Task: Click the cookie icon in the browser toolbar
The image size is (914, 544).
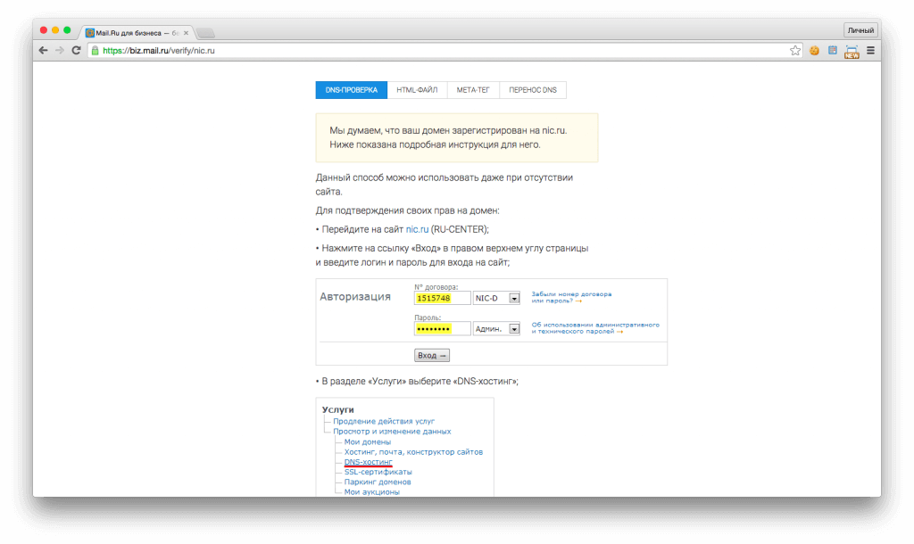Action: (813, 51)
